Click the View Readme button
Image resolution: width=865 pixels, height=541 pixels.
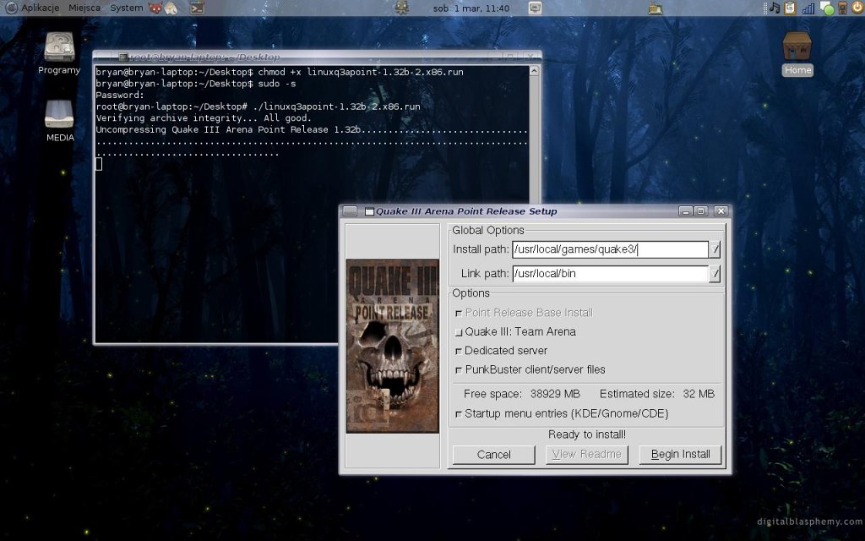[x=587, y=454]
